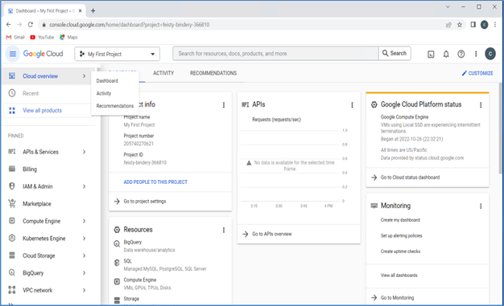Expand IAM & Admin submenu chevron
Screen dimensions: 504x306
click(84, 186)
